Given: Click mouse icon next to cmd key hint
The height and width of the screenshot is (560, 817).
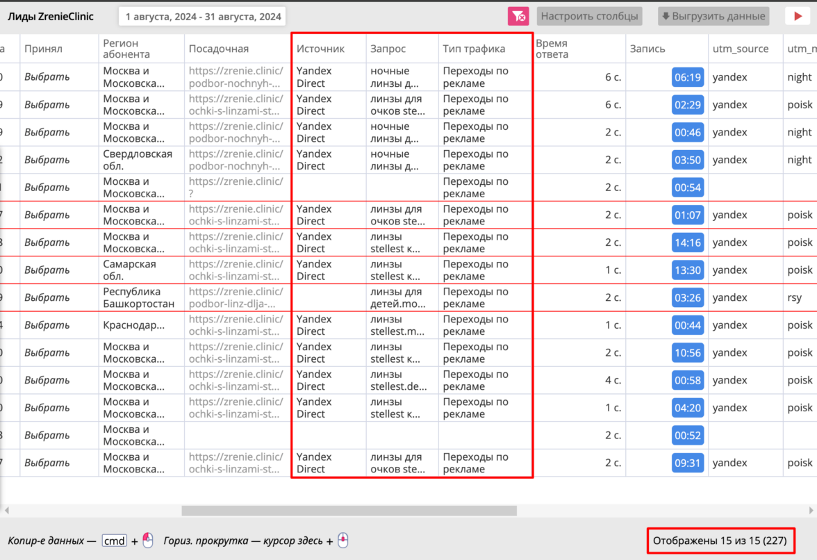Looking at the screenshot, I should tap(147, 541).
